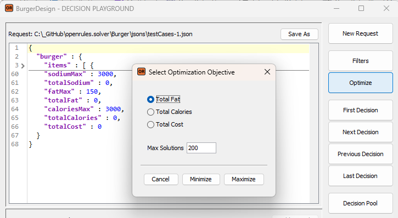
Task: Open the Decision Pool
Action: (x=361, y=203)
